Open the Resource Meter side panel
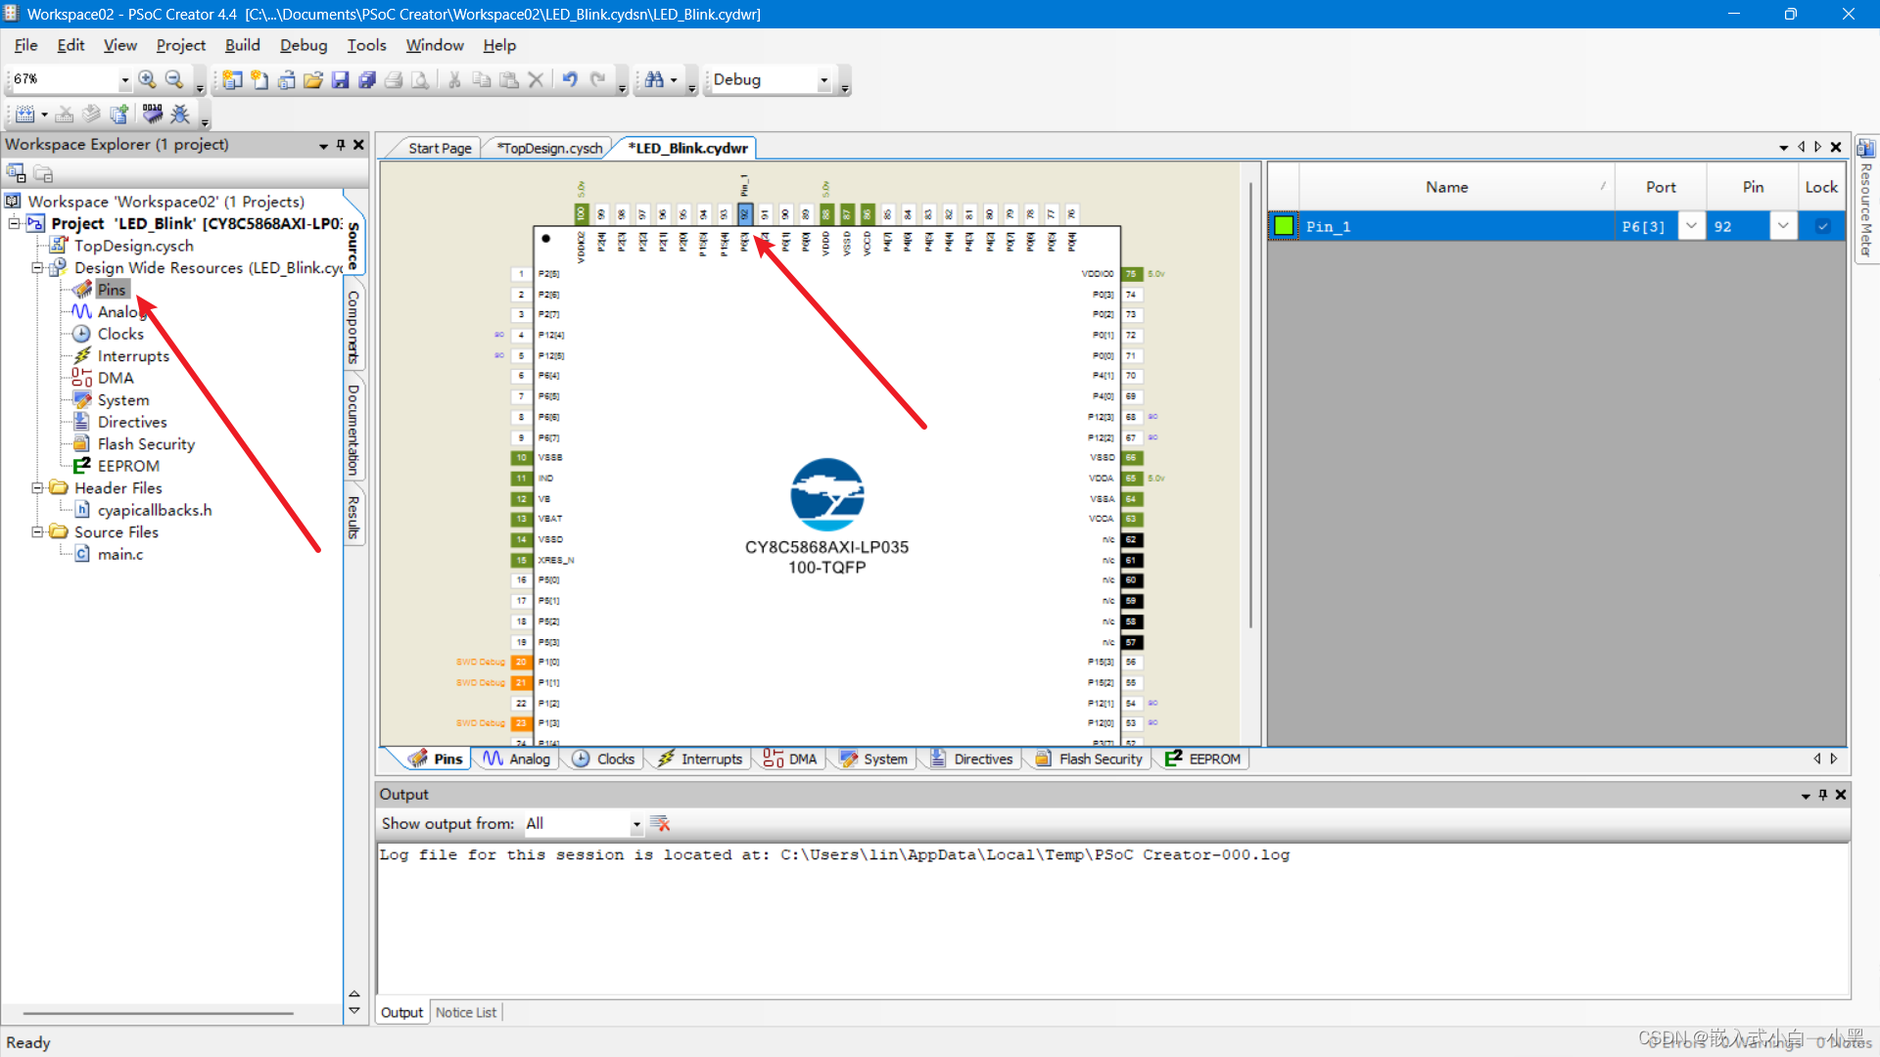The width and height of the screenshot is (1880, 1057). pos(1866,199)
